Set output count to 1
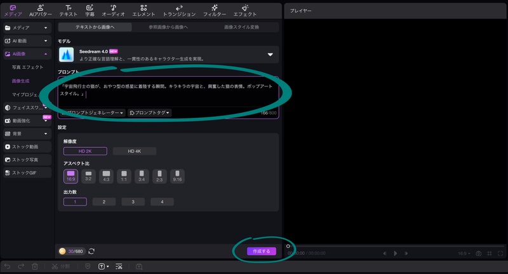 (x=75, y=202)
